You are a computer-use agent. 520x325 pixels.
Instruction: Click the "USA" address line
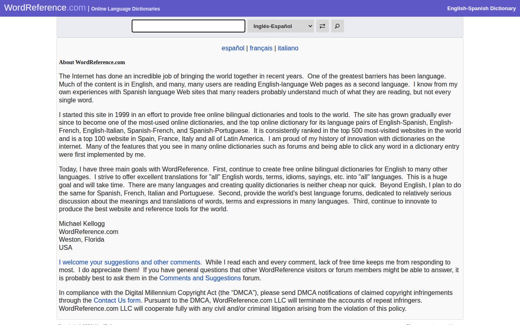point(65,247)
